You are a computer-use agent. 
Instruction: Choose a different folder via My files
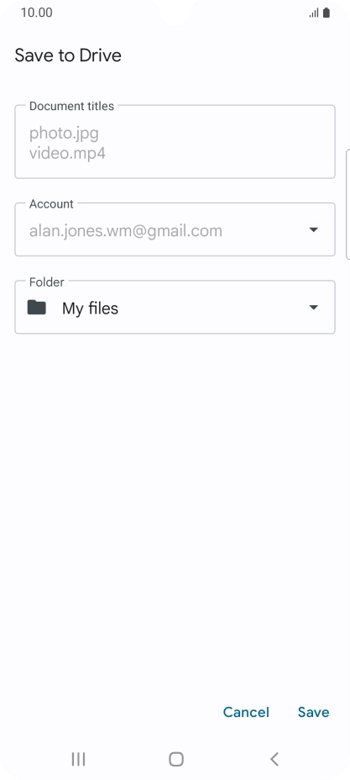[175, 308]
